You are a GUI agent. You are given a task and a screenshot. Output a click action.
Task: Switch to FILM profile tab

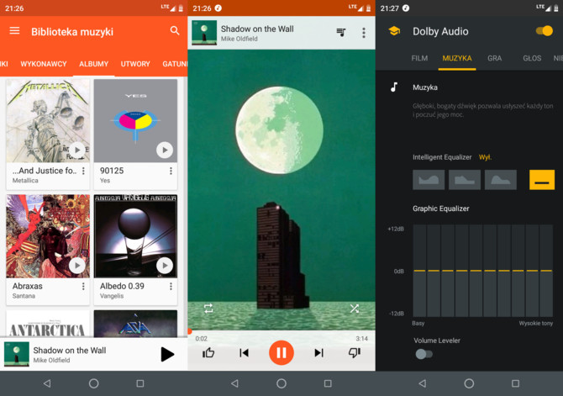click(x=419, y=58)
